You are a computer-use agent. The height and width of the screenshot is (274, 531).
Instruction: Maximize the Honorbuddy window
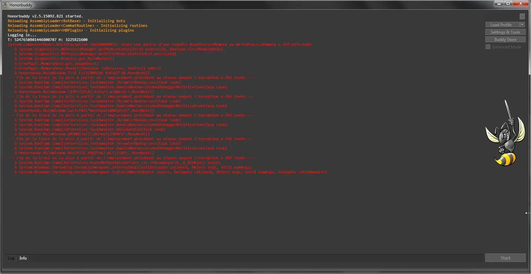(508, 4)
